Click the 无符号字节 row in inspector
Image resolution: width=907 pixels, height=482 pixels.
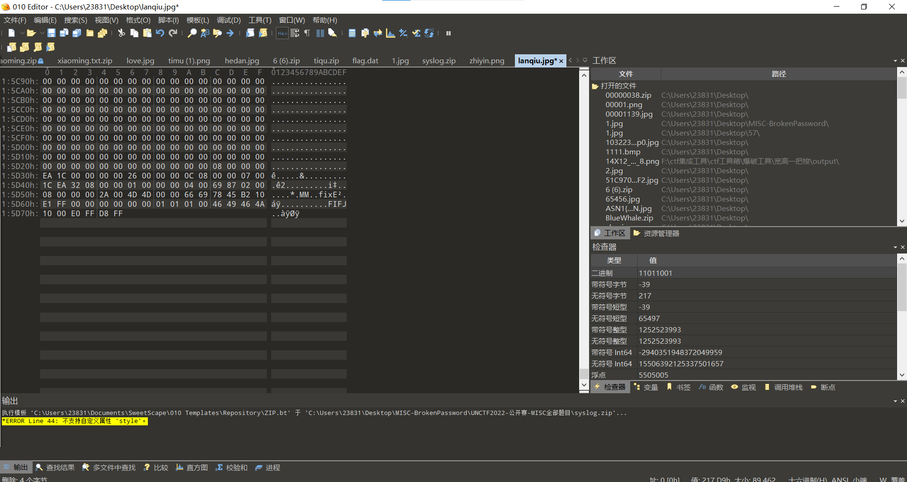744,296
